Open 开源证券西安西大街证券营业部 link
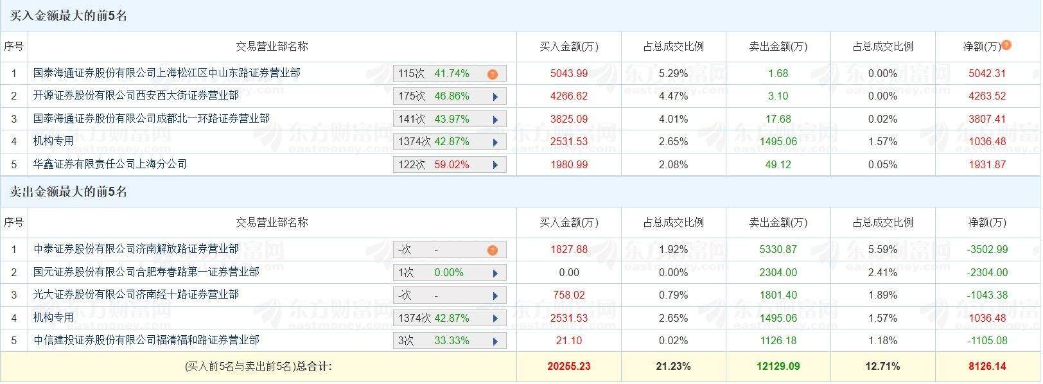This screenshot has height=384, width=1043. point(136,96)
